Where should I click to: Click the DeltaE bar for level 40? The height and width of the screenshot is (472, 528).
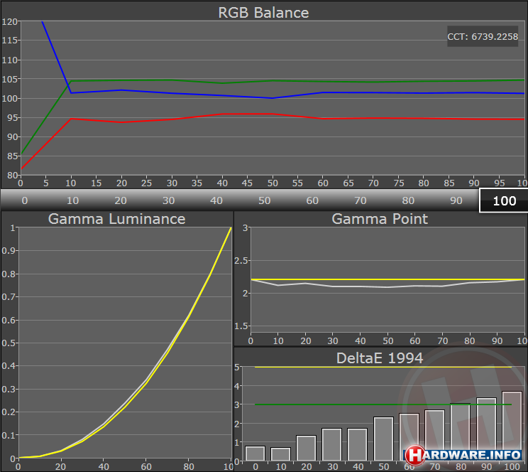(x=357, y=445)
